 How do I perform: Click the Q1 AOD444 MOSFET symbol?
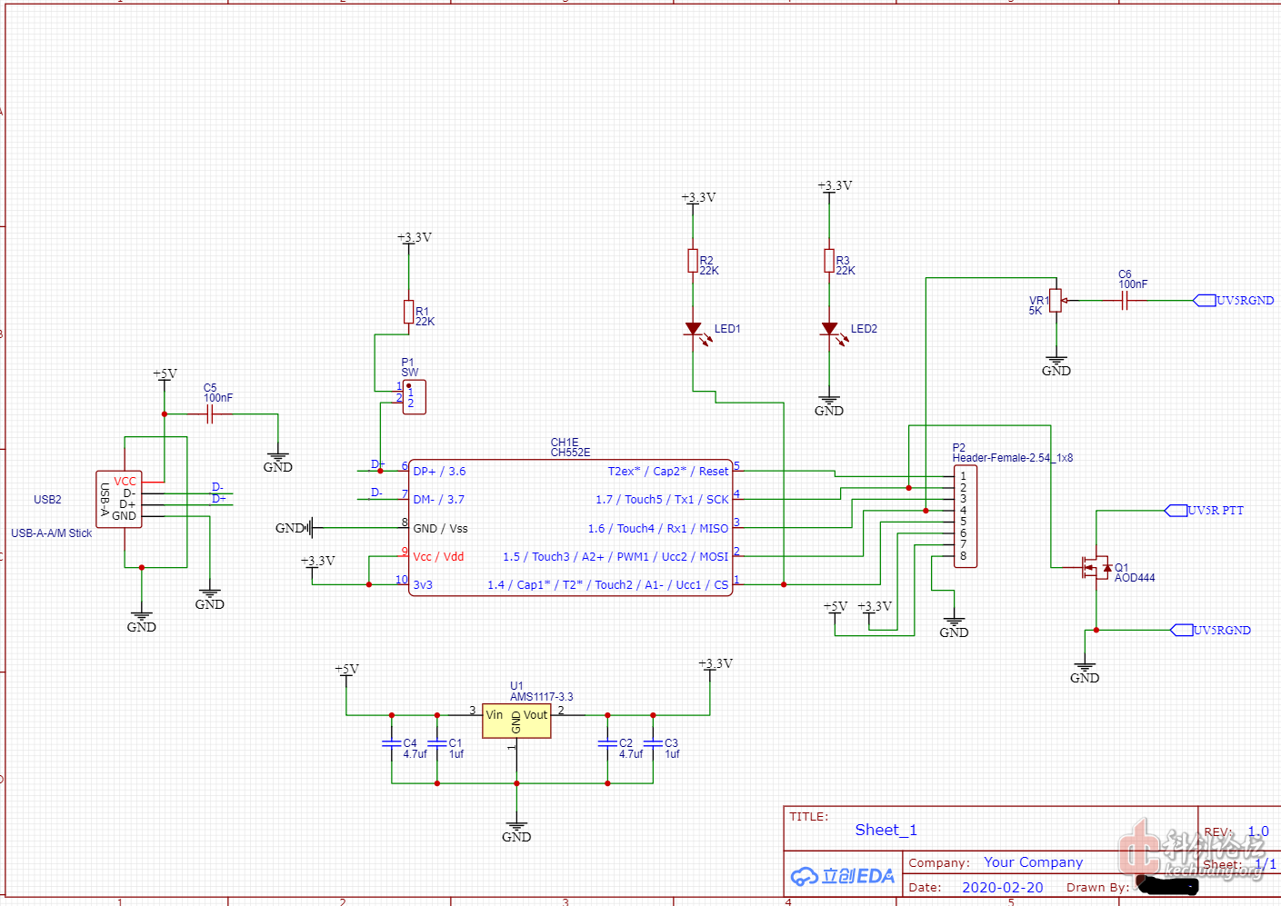tap(1096, 568)
